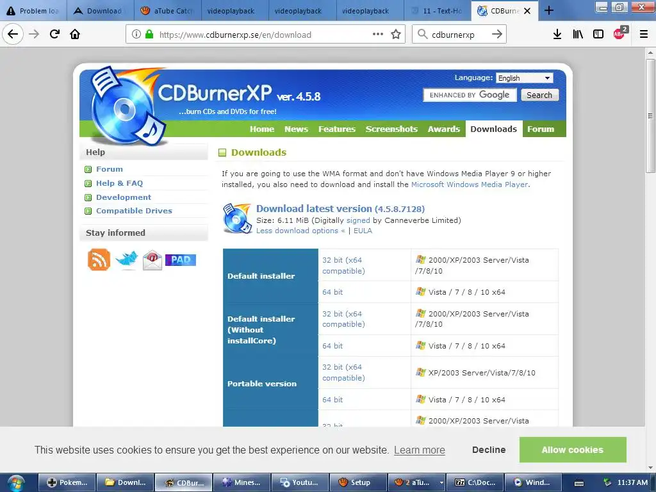656x492 pixels.
Task: Close the CDBurnerXP browser tab
Action: click(527, 11)
